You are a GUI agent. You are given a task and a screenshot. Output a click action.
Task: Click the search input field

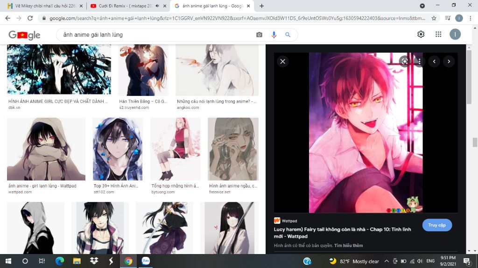pos(157,34)
